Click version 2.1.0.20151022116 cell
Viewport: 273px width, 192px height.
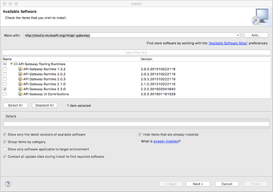[x=158, y=84]
